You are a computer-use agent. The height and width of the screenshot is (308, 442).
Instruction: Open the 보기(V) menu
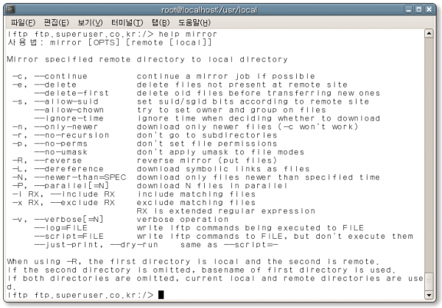pyautogui.click(x=90, y=23)
